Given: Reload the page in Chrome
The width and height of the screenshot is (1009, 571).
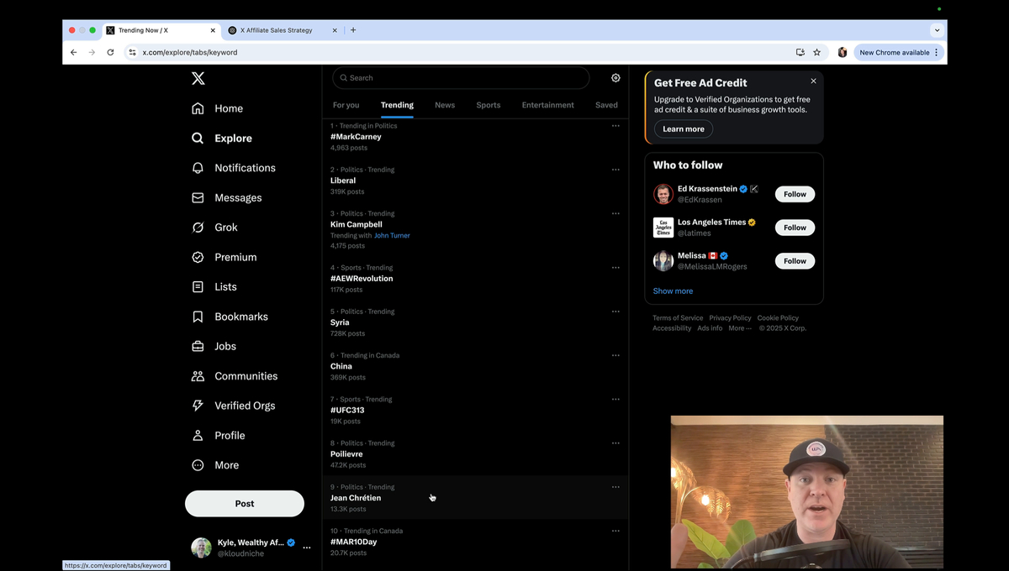Looking at the screenshot, I should (x=110, y=52).
